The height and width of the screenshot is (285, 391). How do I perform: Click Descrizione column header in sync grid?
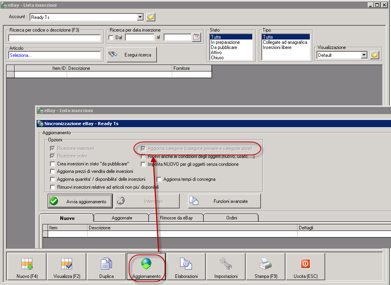coord(192,227)
